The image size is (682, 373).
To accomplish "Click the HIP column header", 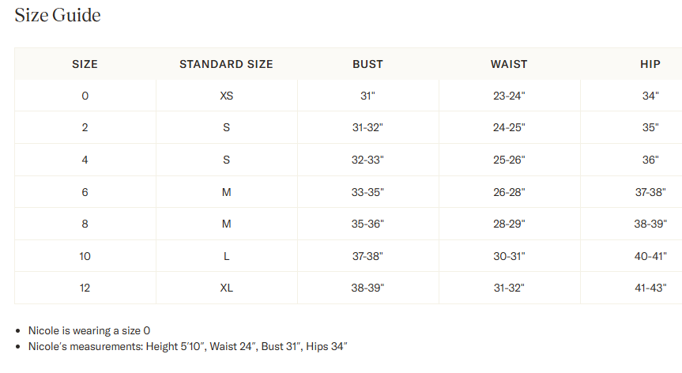I will (x=650, y=64).
